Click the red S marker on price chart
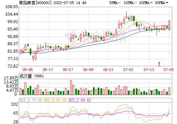 click(x=159, y=64)
